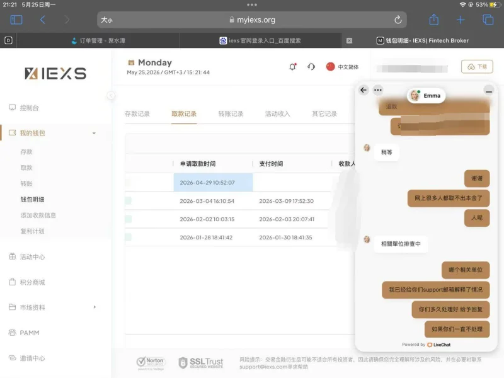This screenshot has width=504, height=378.
Task: Add new tab with plus icon
Action: [x=461, y=20]
